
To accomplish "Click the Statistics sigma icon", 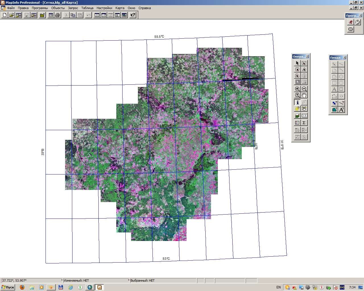I will tap(304, 123).
